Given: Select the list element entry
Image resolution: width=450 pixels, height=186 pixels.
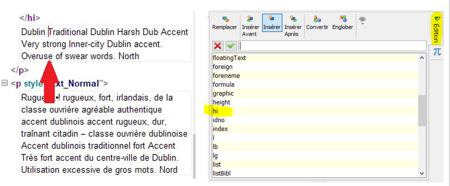Looking at the screenshot, I should coord(315,164).
